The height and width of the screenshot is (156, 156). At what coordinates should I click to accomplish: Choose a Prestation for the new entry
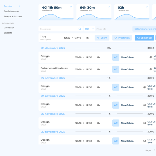(122, 38)
